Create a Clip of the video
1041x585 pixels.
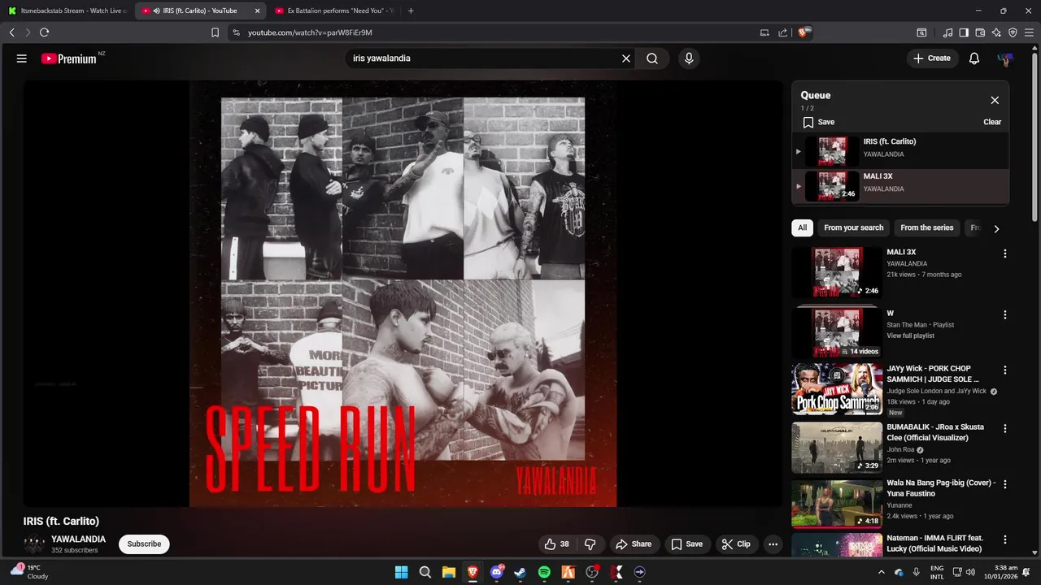pos(736,544)
